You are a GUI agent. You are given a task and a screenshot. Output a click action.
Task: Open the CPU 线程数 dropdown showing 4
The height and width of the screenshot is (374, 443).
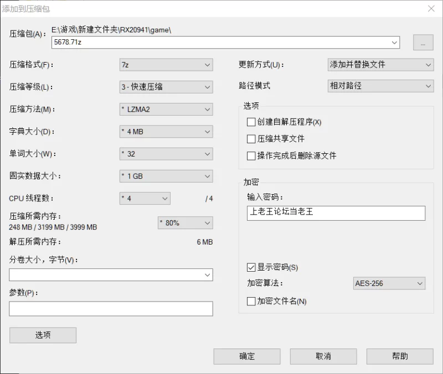(145, 199)
